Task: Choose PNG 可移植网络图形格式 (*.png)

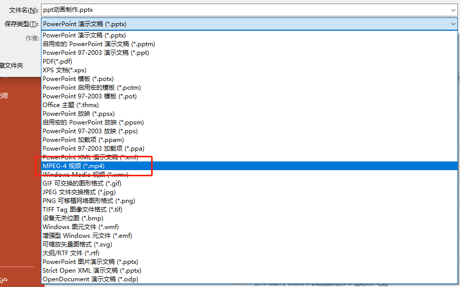Action: [x=249, y=201]
